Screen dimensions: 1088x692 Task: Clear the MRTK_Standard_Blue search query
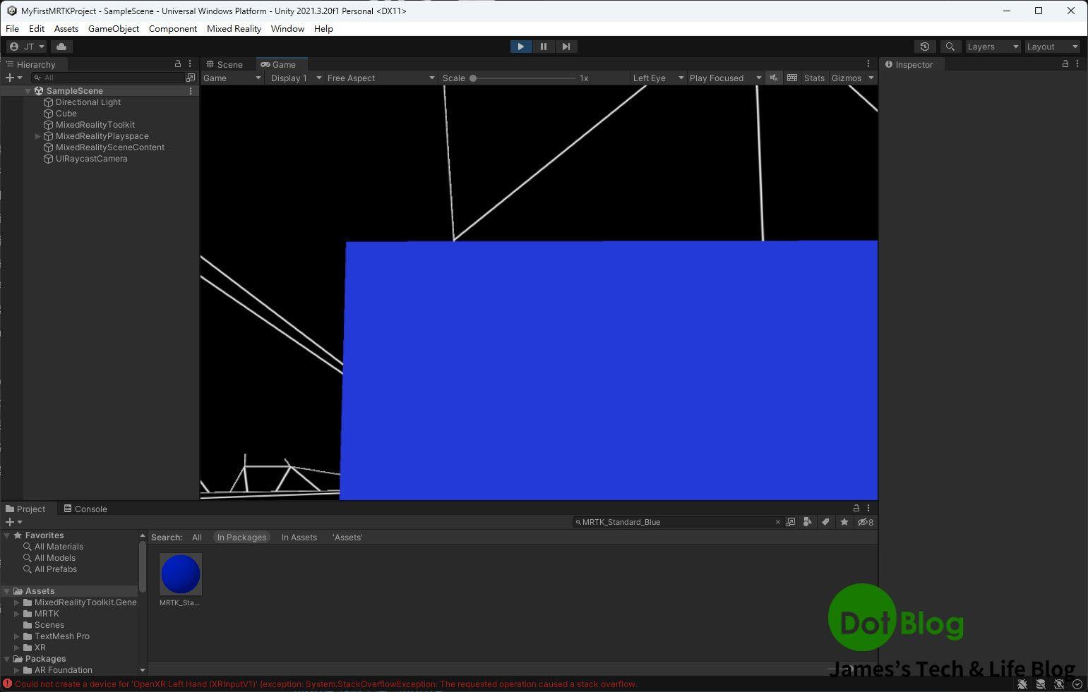point(777,522)
